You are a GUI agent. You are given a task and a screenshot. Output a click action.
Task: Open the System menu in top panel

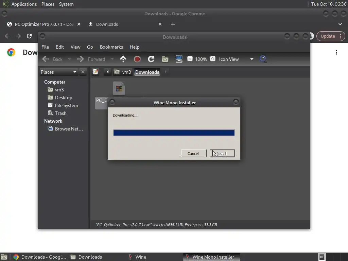[x=66, y=4]
